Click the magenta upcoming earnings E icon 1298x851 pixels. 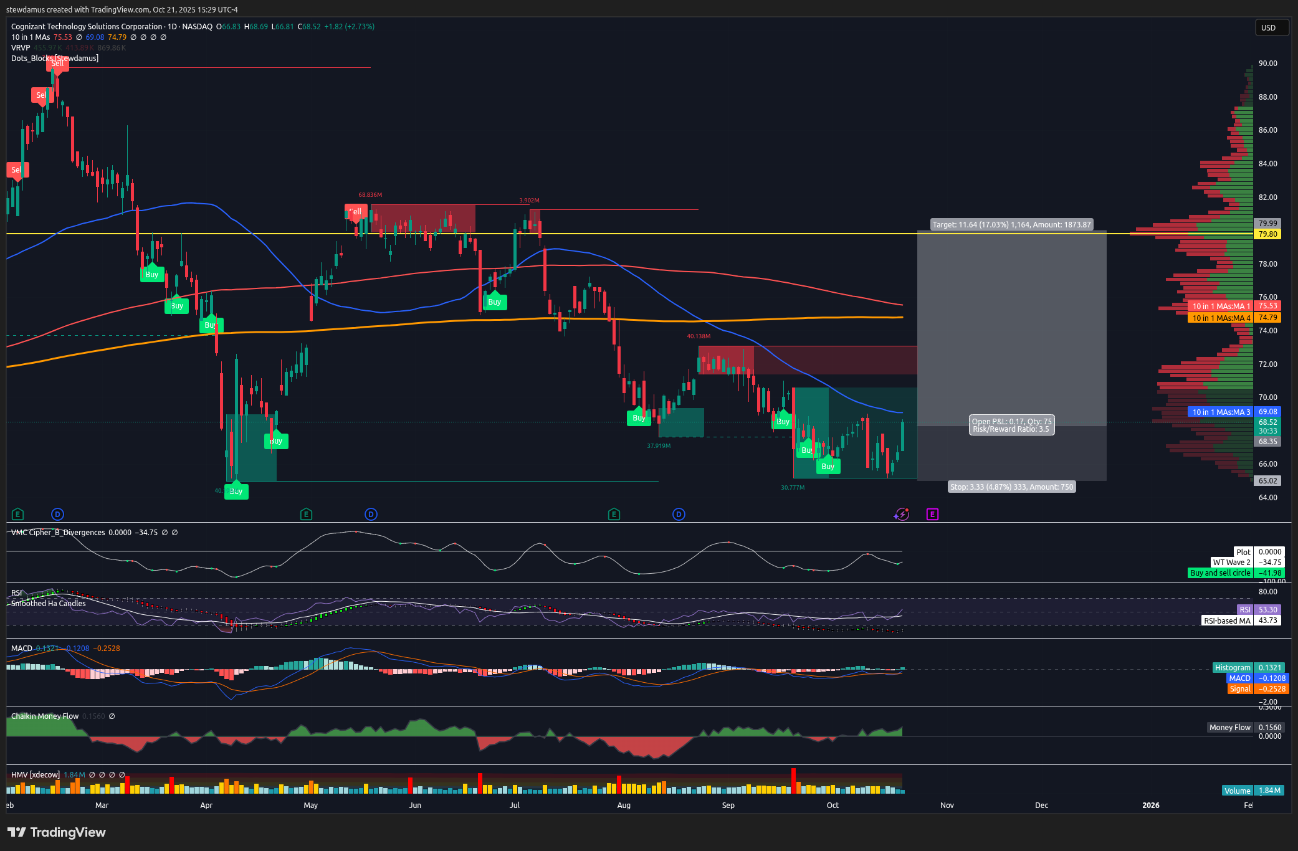pos(932,515)
